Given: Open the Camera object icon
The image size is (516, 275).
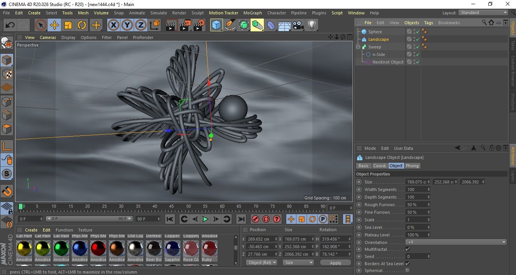Looking at the screenshot, I should coord(298,25).
